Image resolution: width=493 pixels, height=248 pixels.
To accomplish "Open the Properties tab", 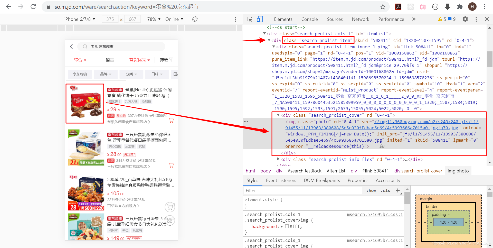I will 358,180.
